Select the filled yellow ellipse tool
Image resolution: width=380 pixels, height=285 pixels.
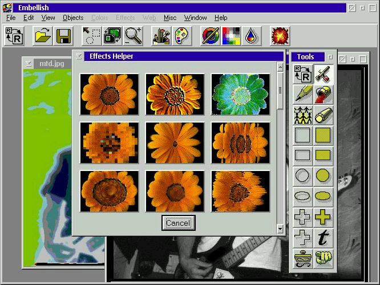point(324,197)
